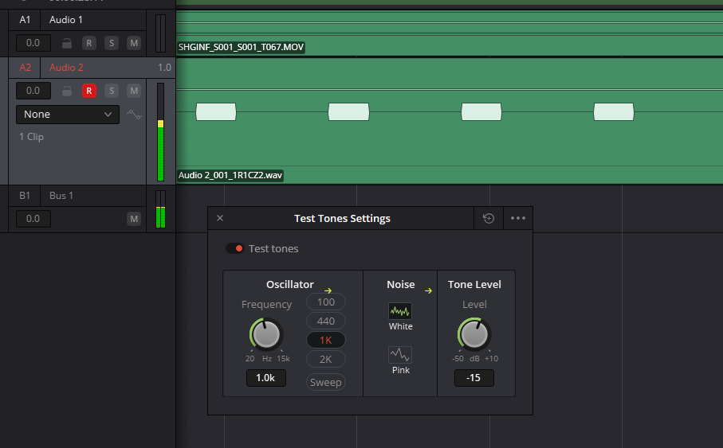Click Audio 2 volume field
The height and width of the screenshot is (448, 723).
[33, 91]
